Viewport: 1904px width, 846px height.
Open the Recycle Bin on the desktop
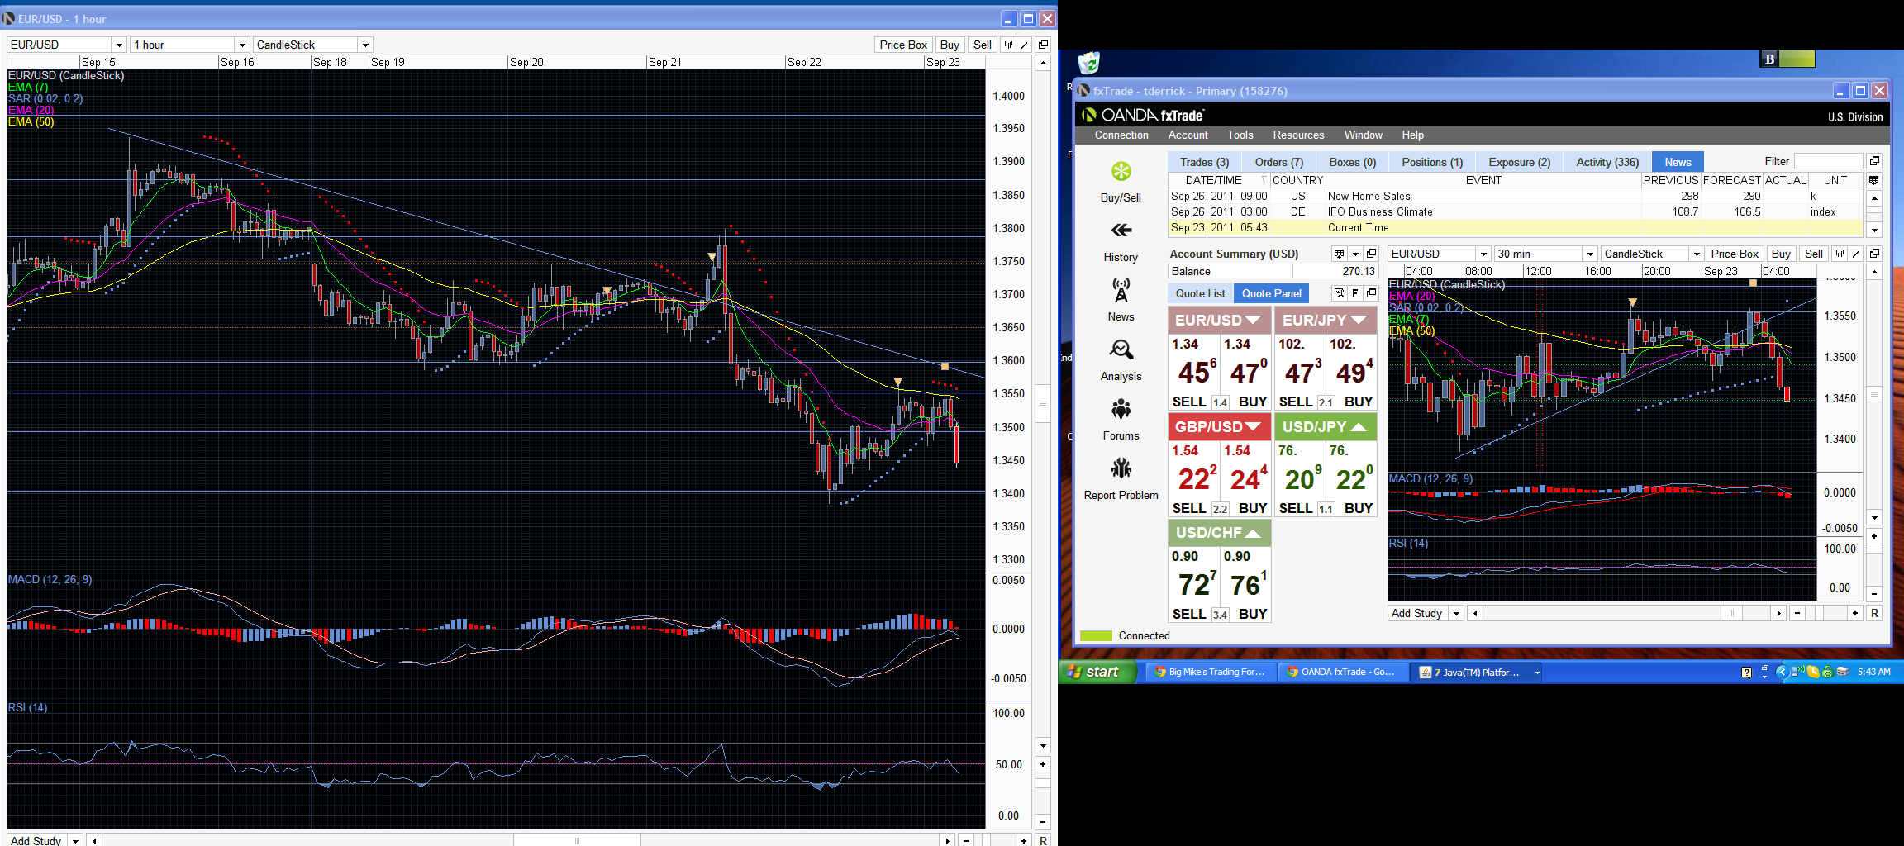1089,63
